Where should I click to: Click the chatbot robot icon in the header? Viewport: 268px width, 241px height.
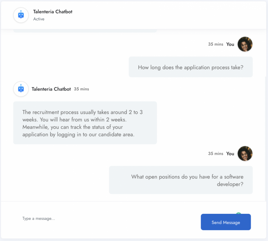(x=21, y=15)
